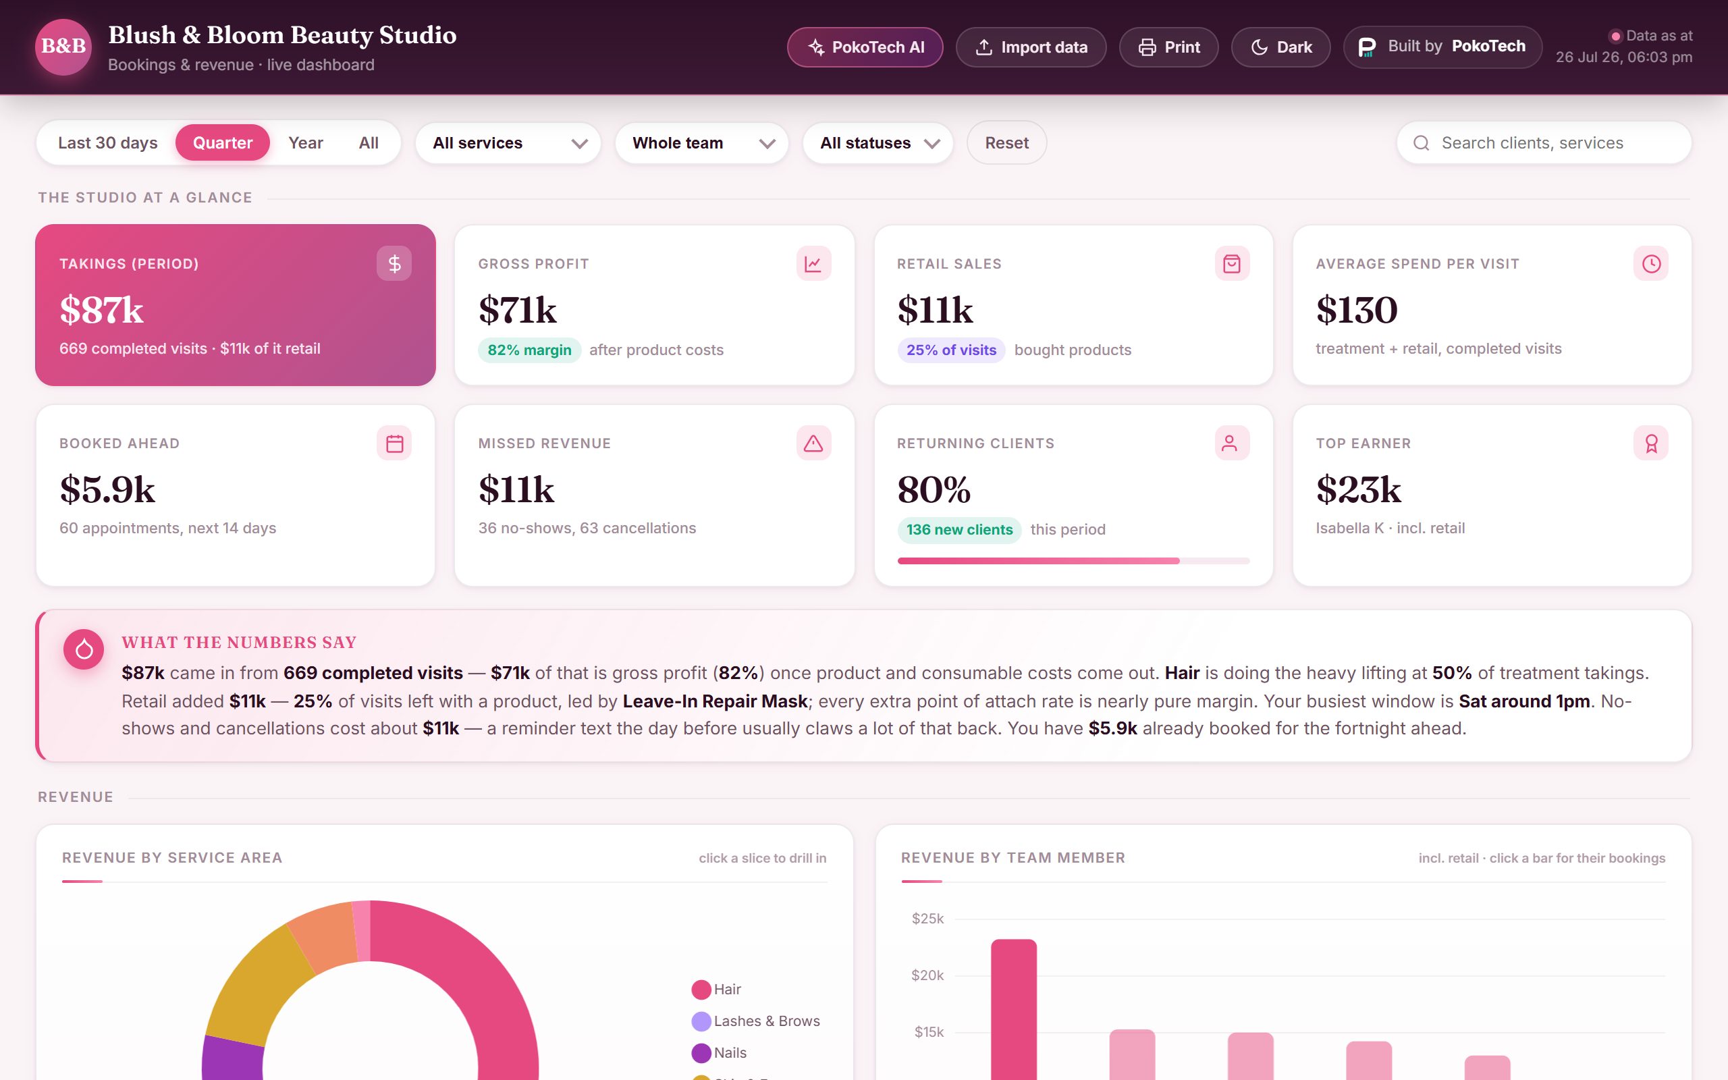Click the clock icon on Average Spend card
Image resolution: width=1728 pixels, height=1080 pixels.
1651,263
